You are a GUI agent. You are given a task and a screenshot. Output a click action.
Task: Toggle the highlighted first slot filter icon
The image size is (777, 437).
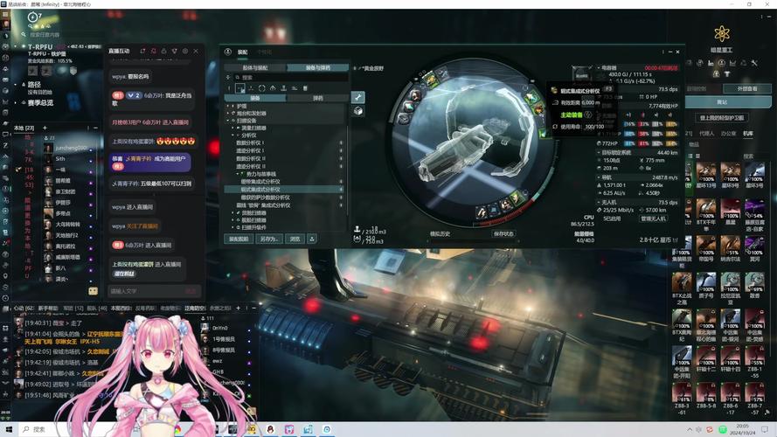click(239, 88)
